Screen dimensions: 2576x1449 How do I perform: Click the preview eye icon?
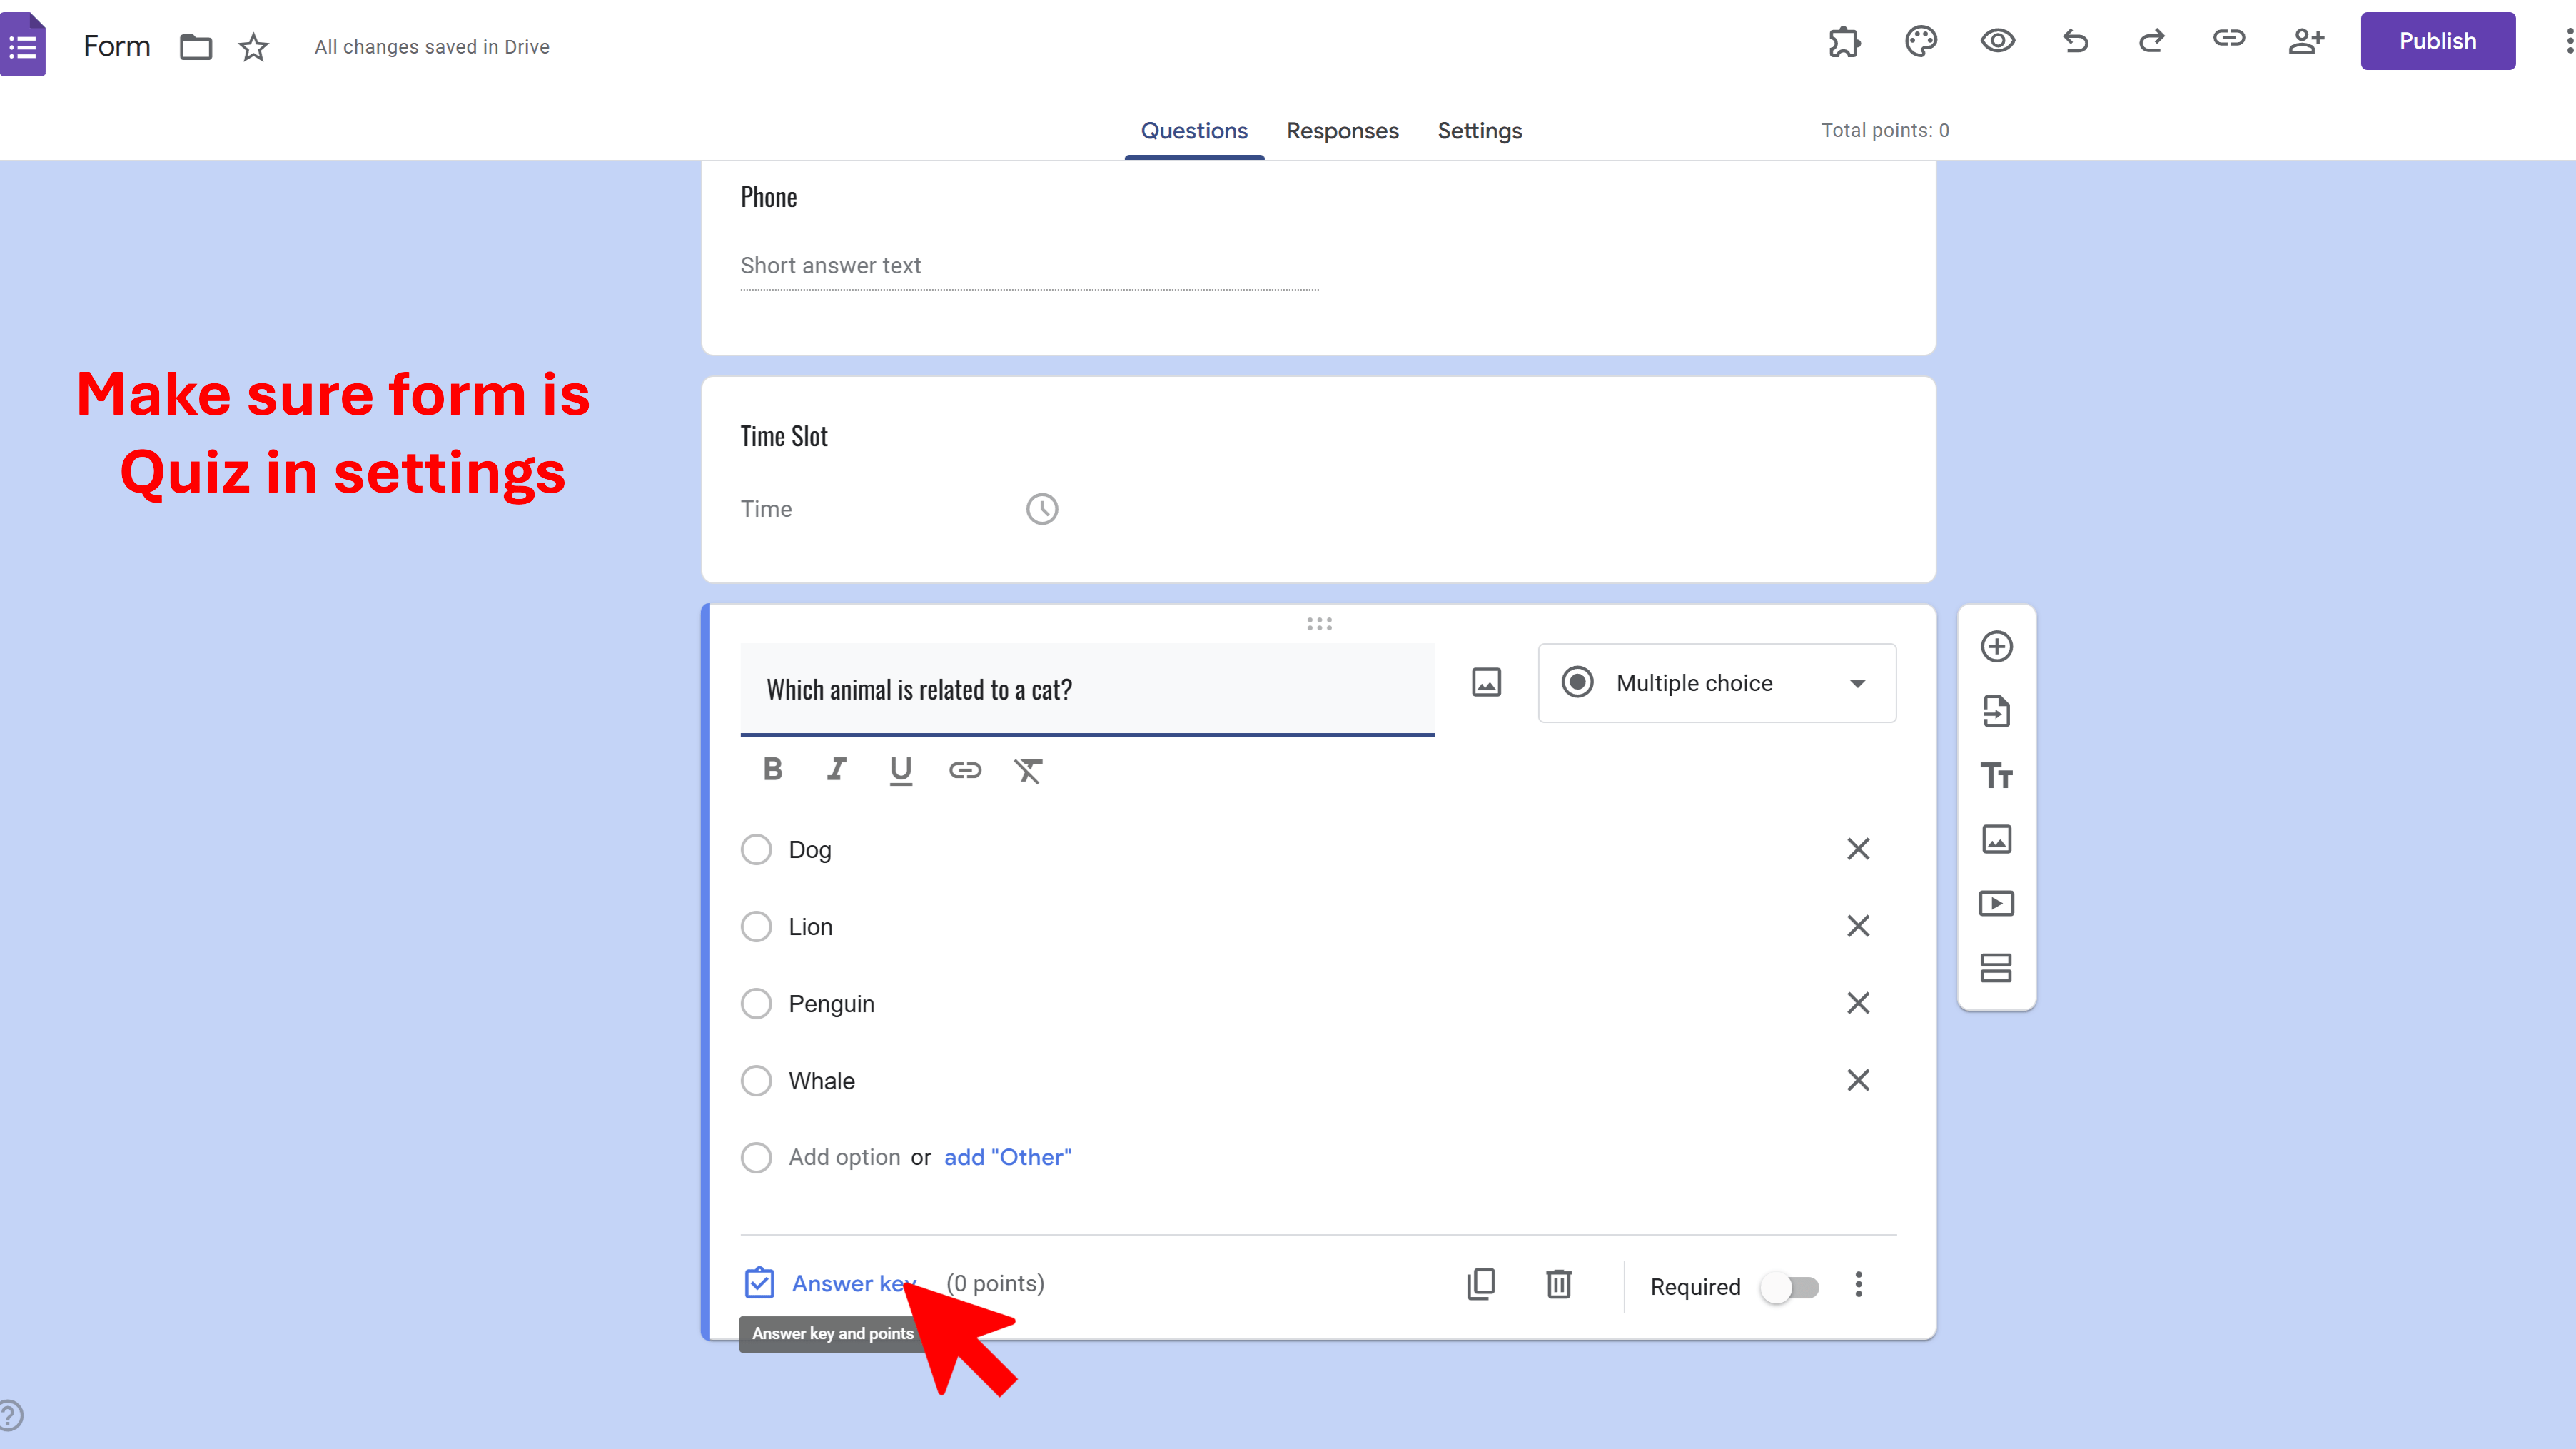(1997, 41)
